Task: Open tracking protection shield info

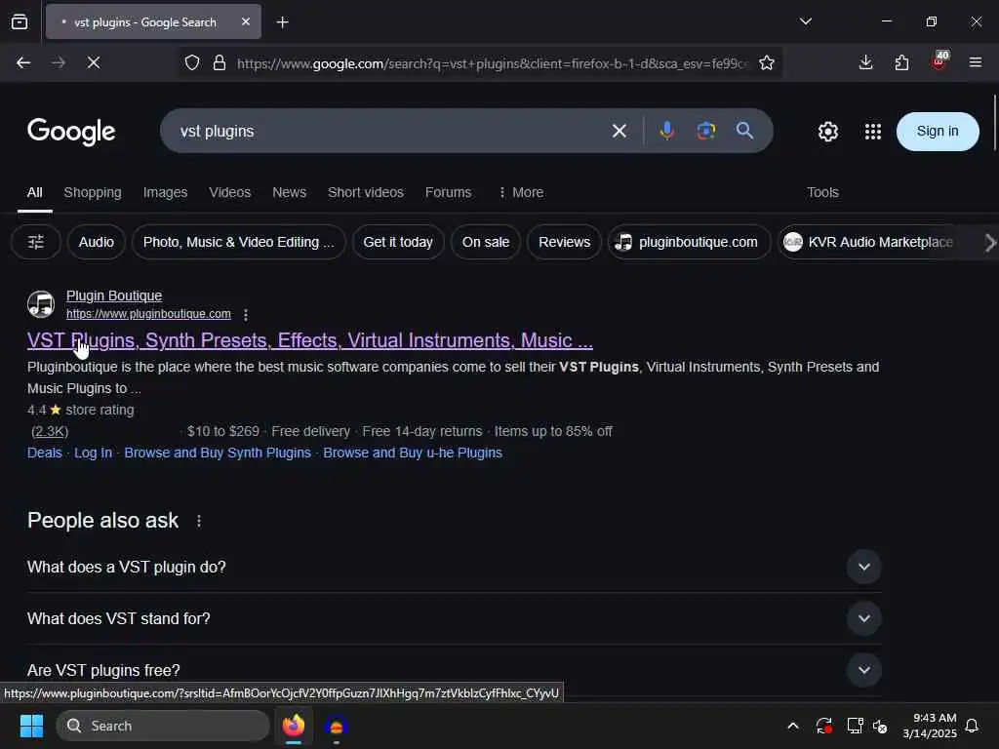Action: tap(192, 63)
